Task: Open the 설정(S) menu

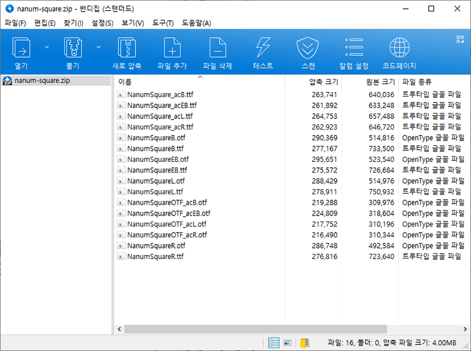Action: point(102,23)
